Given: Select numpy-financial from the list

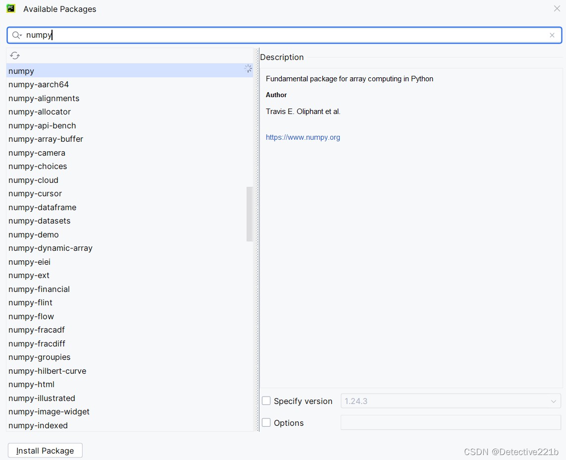Looking at the screenshot, I should coord(39,289).
